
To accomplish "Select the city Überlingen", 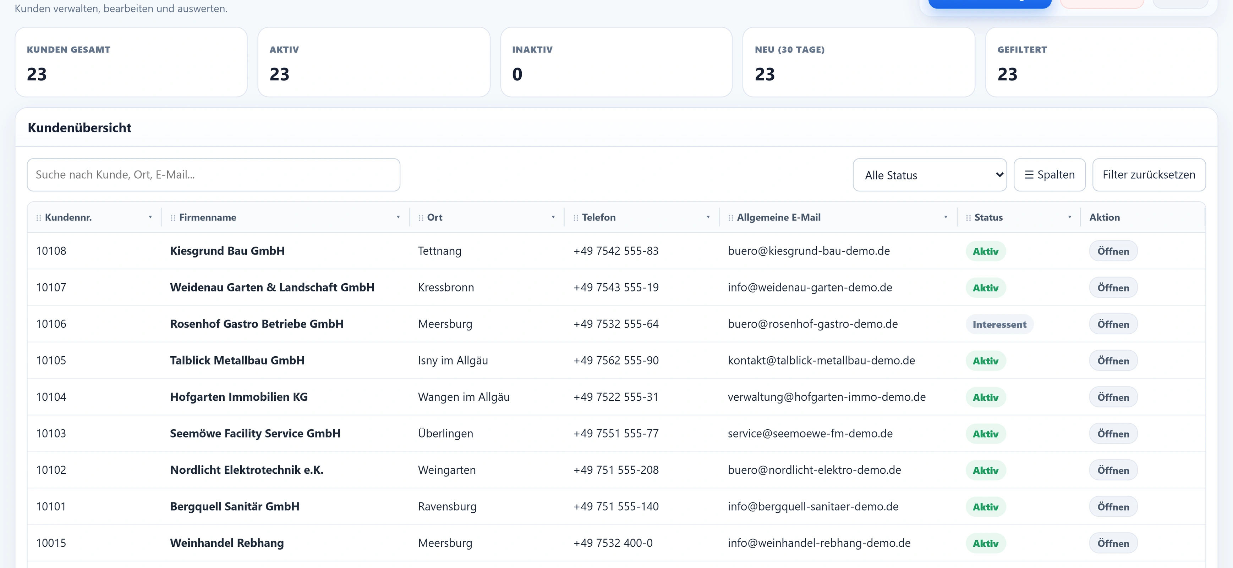I will [x=445, y=433].
